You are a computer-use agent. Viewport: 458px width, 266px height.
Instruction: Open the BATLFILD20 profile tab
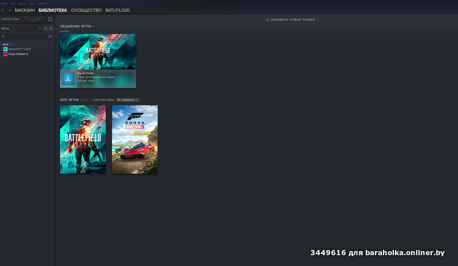pyautogui.click(x=117, y=10)
